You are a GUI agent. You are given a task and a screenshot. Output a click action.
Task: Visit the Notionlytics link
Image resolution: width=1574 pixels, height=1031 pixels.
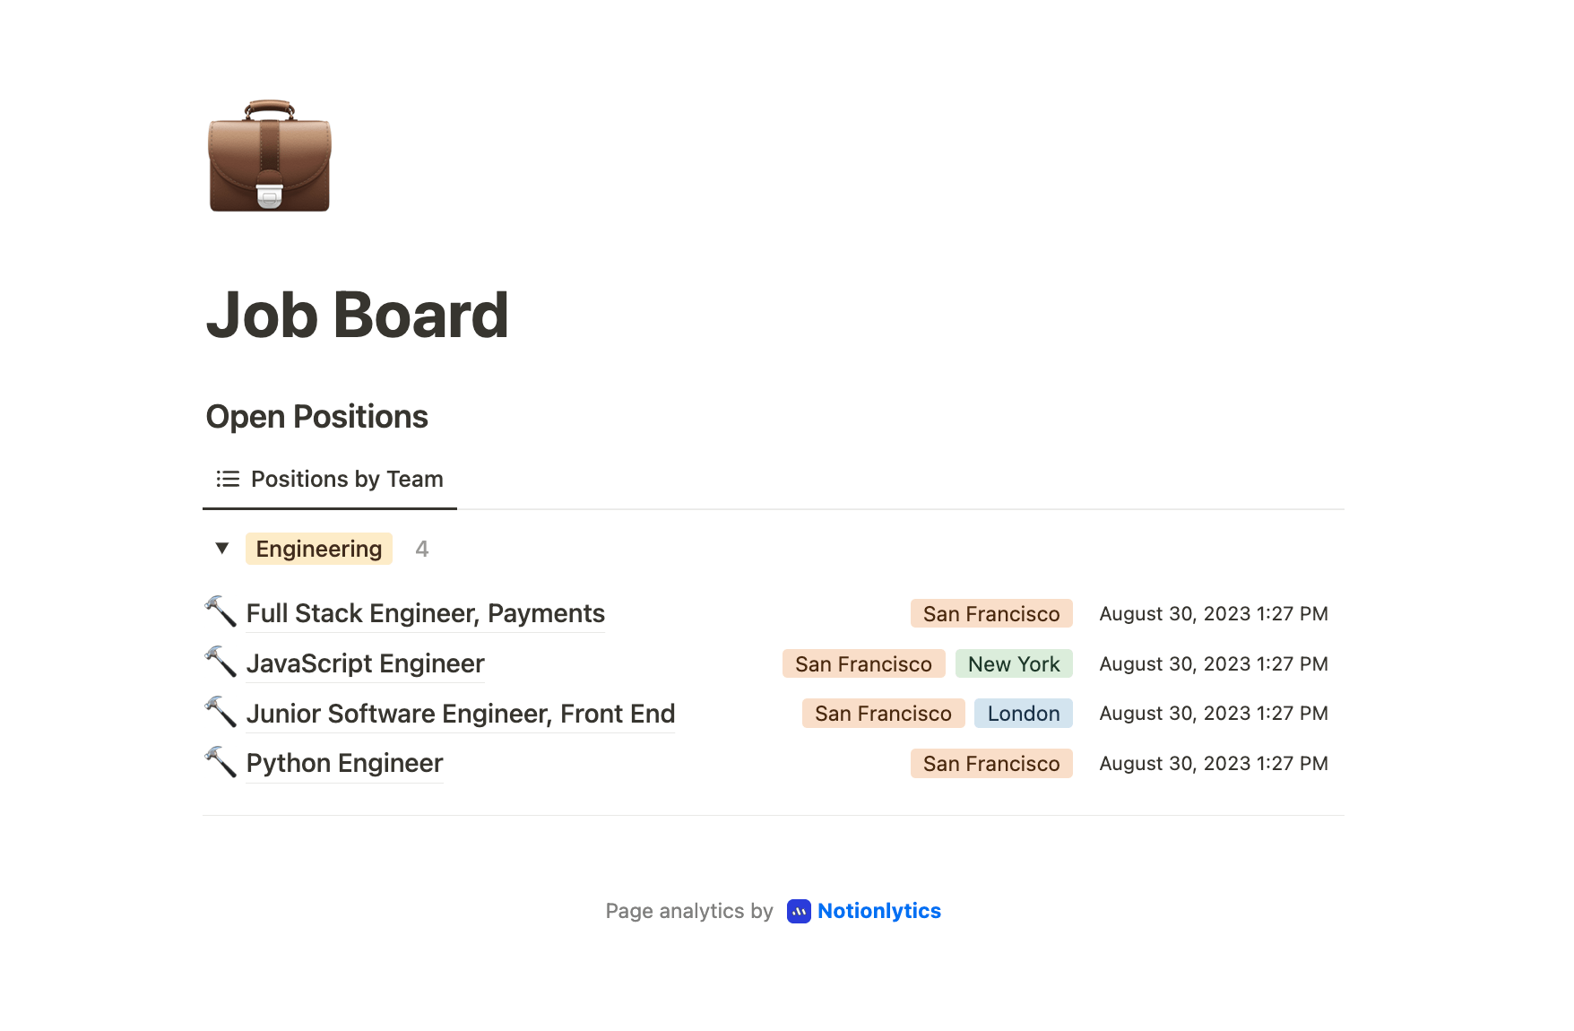click(x=878, y=911)
